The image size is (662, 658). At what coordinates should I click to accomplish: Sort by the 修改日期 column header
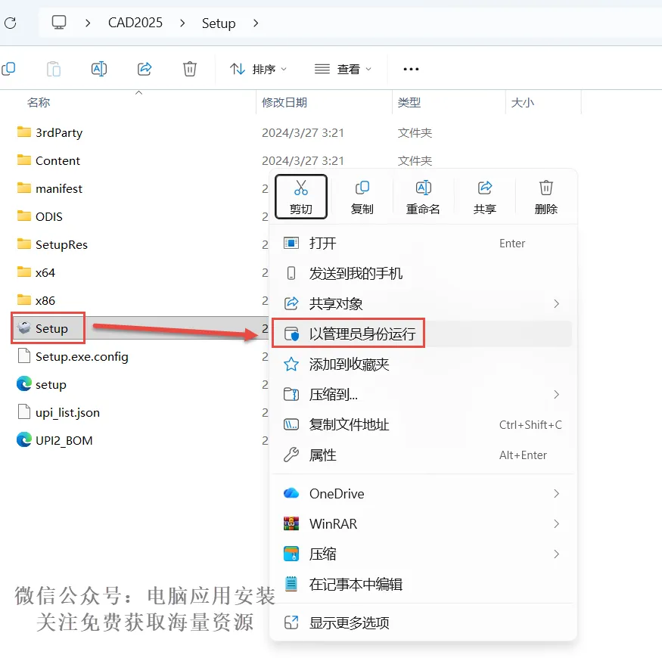(284, 103)
